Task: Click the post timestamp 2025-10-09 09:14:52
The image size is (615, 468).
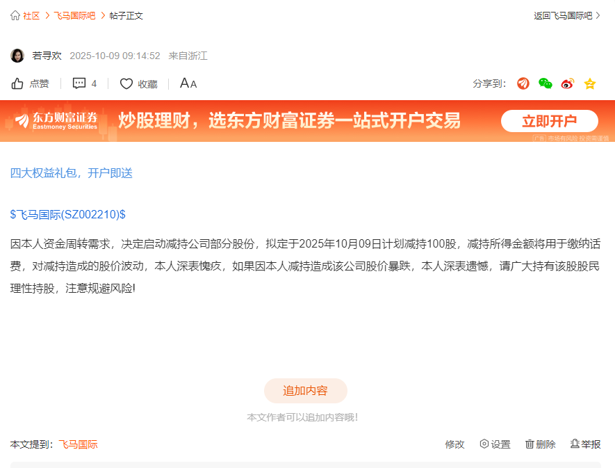Action: tap(115, 56)
